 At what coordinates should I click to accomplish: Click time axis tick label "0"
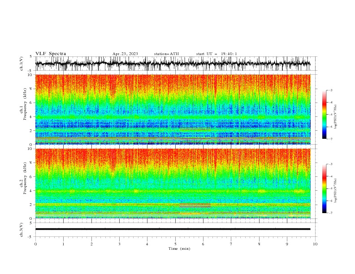(x=35, y=244)
